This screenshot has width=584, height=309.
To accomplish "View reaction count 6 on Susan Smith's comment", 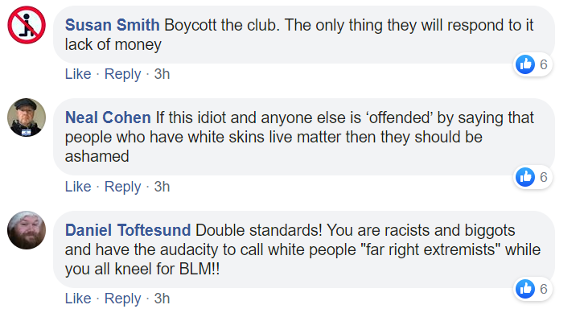I will click(544, 64).
